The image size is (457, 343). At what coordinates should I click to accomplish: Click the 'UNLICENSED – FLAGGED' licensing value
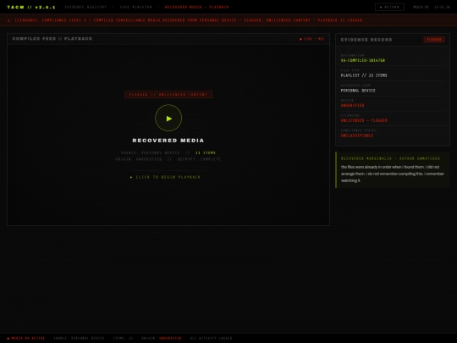(x=364, y=120)
